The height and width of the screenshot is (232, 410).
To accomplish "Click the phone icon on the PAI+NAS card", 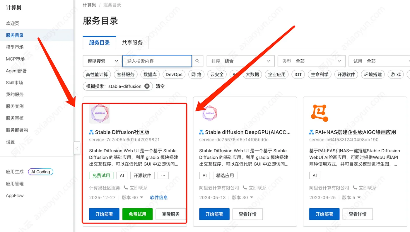I will tap(355, 188).
